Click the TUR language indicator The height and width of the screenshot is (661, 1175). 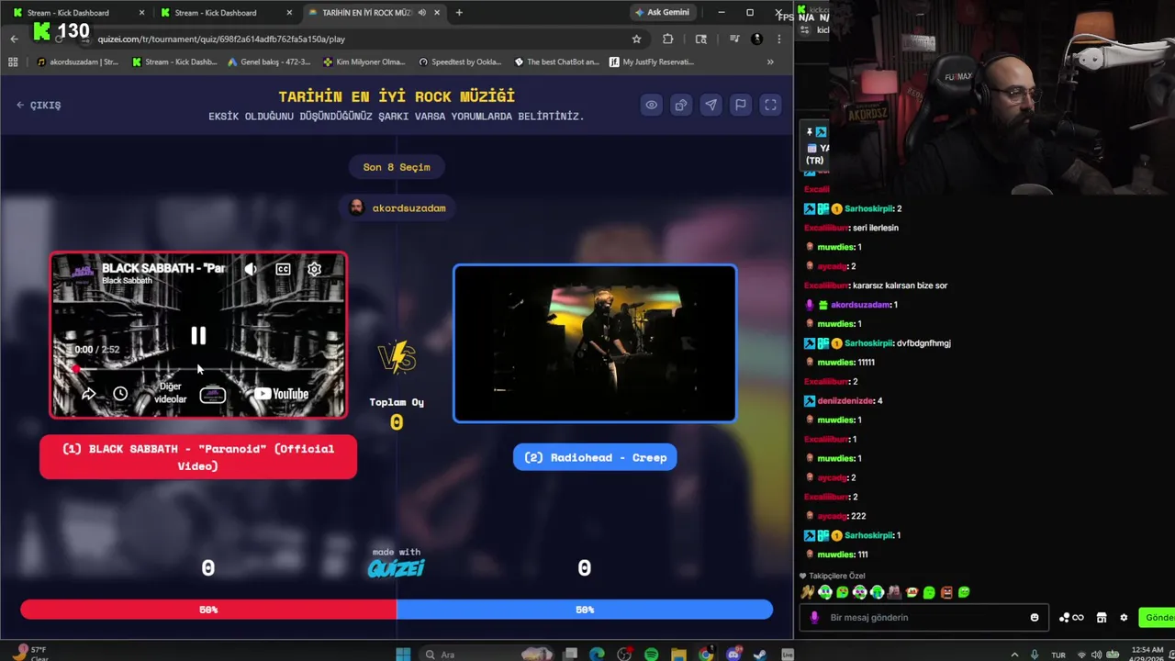click(1058, 655)
